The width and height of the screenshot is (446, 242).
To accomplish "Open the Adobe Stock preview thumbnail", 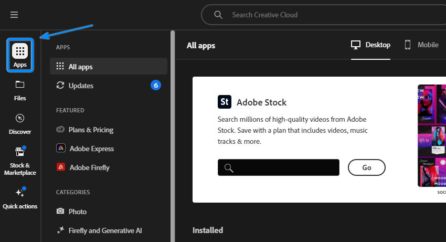I will click(x=432, y=135).
